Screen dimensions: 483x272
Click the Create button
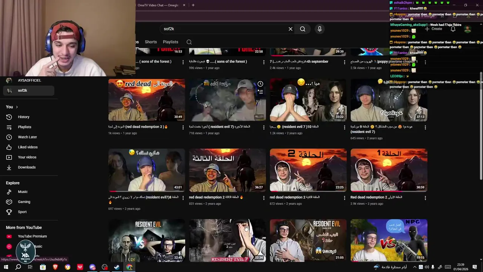coord(433,29)
